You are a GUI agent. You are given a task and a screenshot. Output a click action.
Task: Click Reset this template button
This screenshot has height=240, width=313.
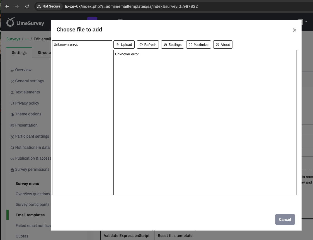175,236
